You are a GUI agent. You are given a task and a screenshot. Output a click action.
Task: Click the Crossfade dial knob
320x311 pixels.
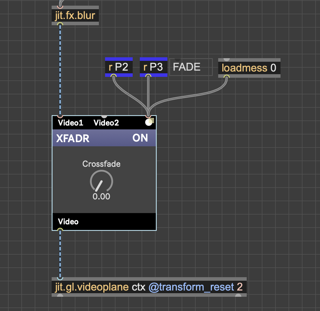click(x=102, y=181)
